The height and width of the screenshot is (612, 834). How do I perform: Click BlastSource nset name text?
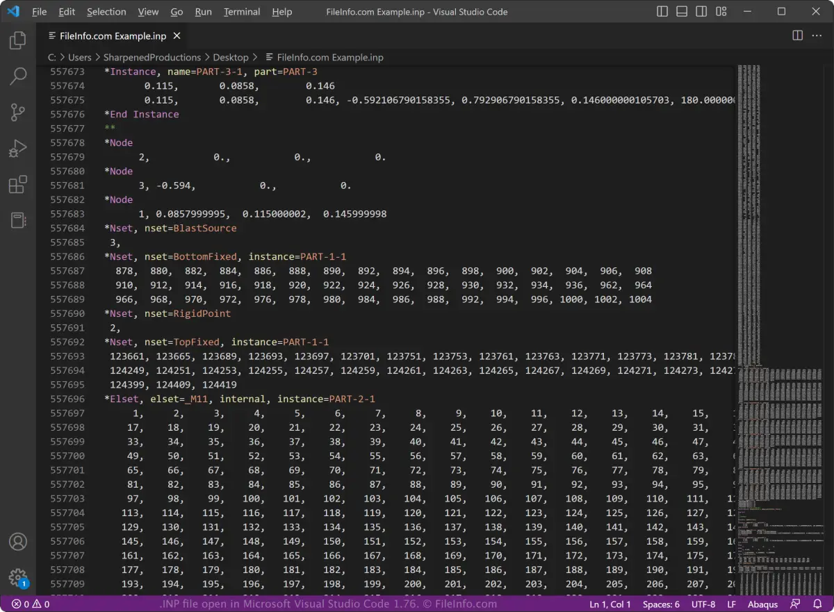(x=205, y=228)
